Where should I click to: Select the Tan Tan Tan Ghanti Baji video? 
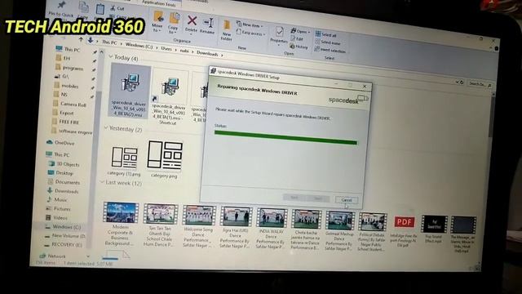pyautogui.click(x=160, y=225)
